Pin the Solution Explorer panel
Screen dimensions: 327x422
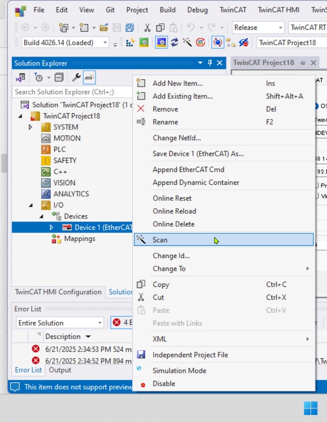tap(210, 63)
